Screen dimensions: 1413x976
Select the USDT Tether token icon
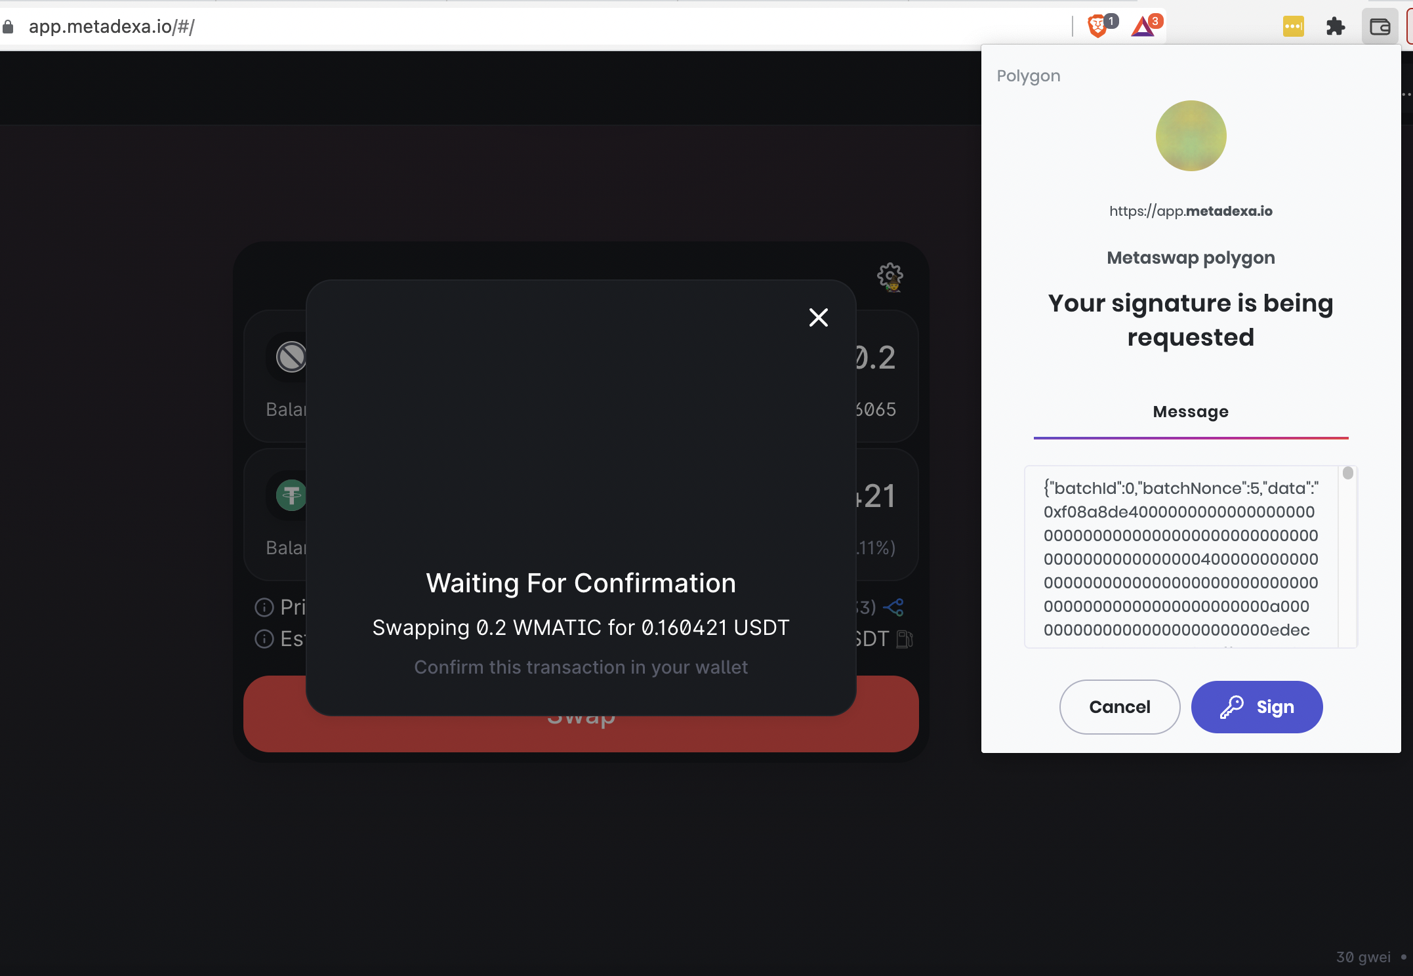click(291, 495)
